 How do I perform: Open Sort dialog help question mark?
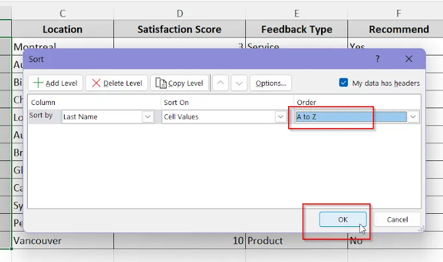click(x=378, y=59)
